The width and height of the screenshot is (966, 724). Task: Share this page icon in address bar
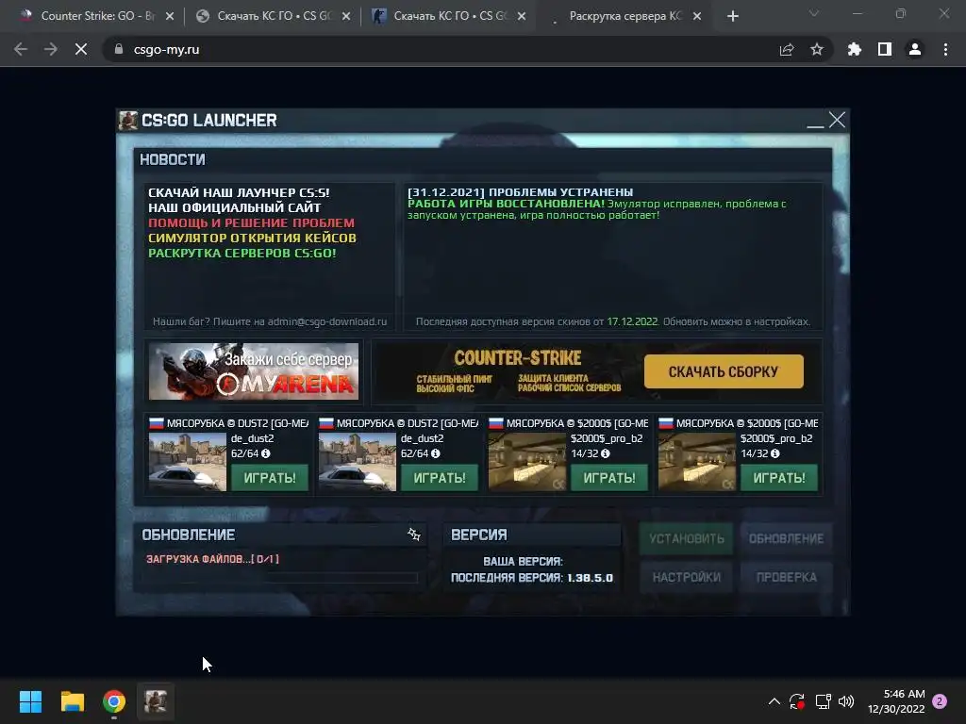[787, 49]
